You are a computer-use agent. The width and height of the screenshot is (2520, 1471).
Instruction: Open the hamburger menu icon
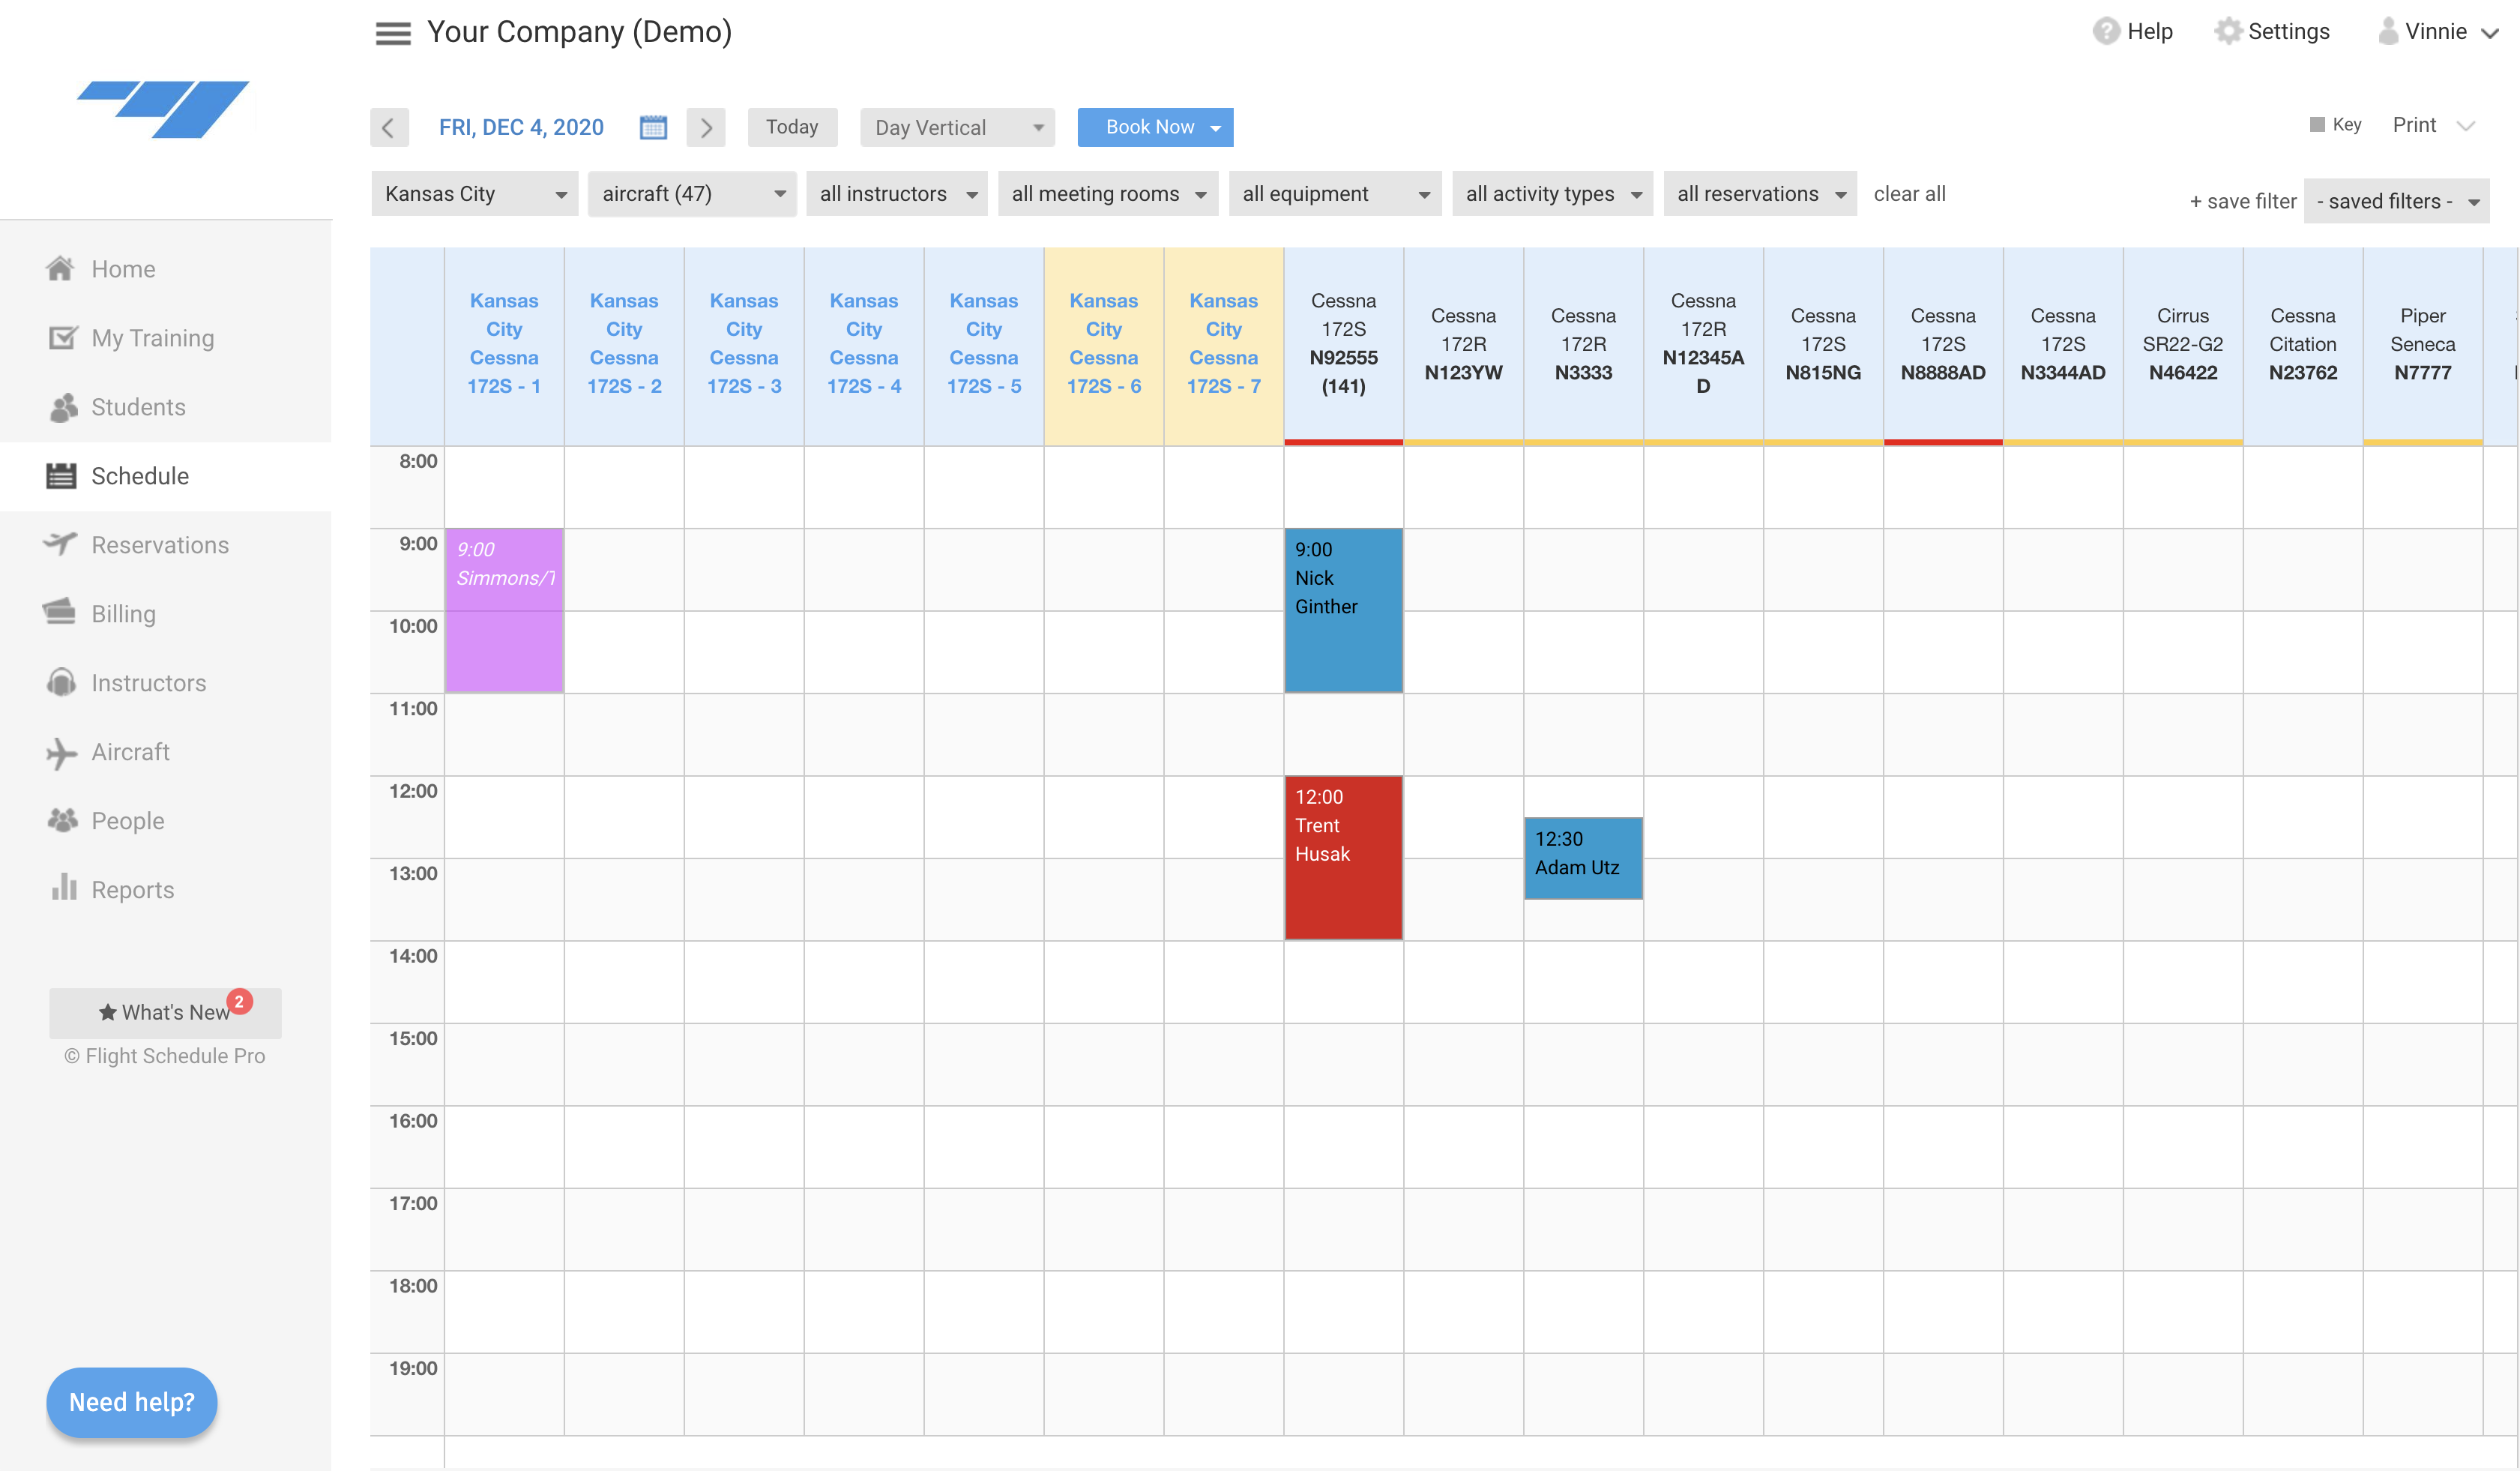393,33
